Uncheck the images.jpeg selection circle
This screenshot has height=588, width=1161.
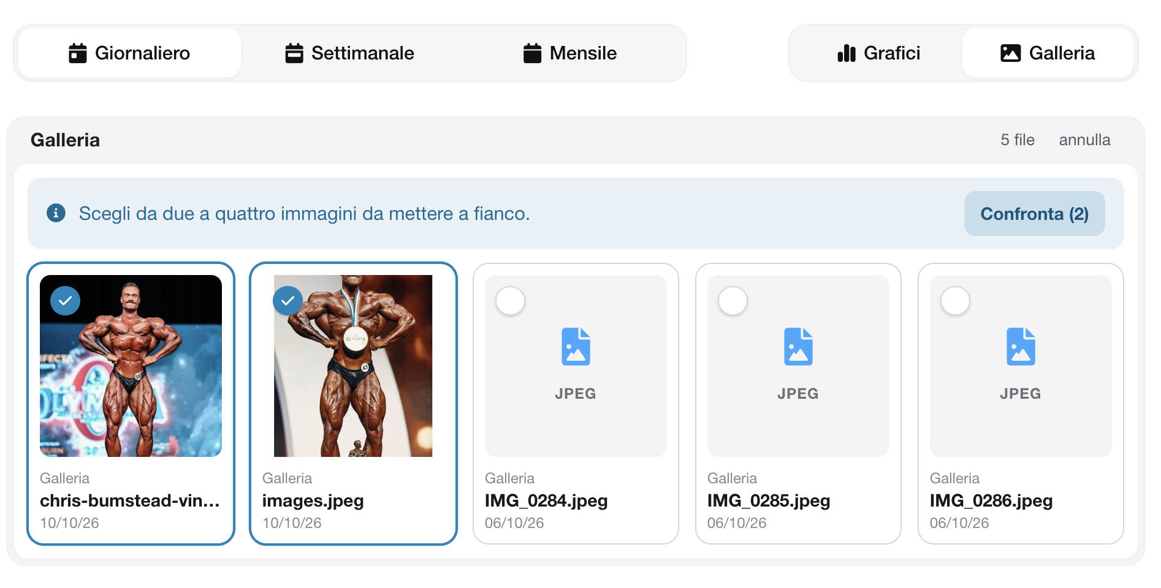tap(287, 301)
